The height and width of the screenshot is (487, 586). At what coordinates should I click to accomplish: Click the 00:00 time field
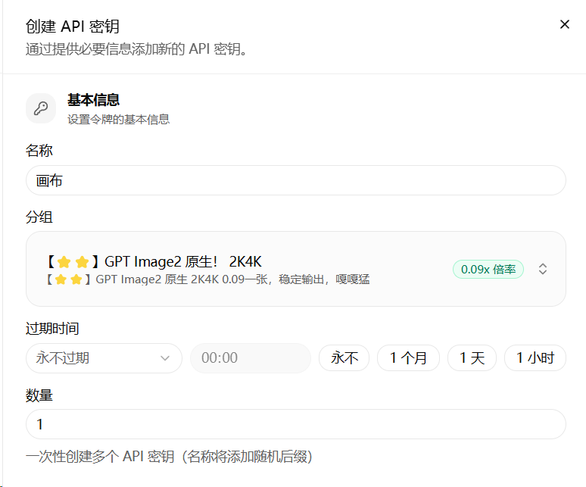click(251, 358)
